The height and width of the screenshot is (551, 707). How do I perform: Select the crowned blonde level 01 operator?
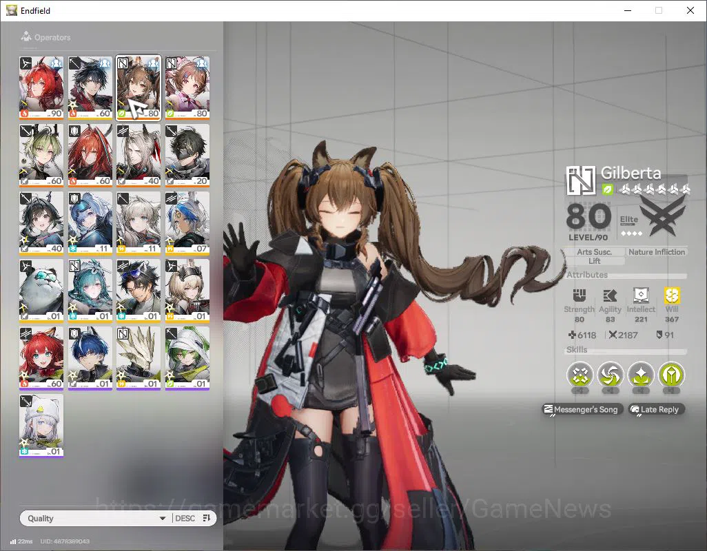pos(187,290)
